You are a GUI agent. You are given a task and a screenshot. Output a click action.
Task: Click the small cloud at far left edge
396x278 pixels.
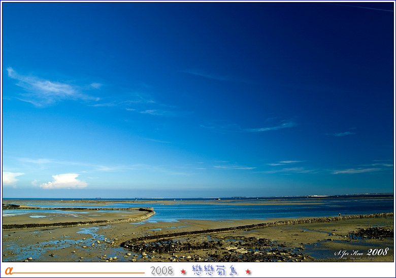pos(10,178)
